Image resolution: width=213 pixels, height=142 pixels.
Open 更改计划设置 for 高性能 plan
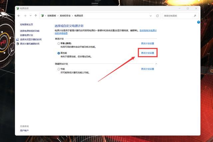pyautogui.click(x=147, y=53)
